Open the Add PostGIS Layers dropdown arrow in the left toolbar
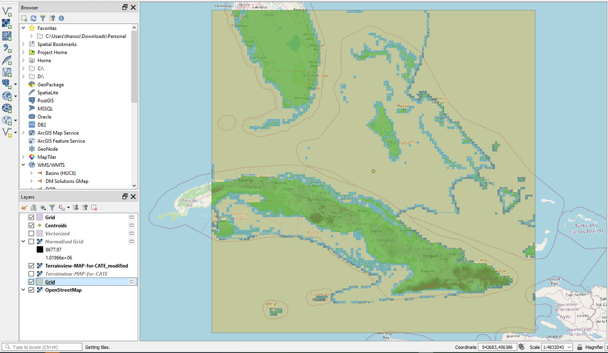608x353 pixels. (15, 84)
